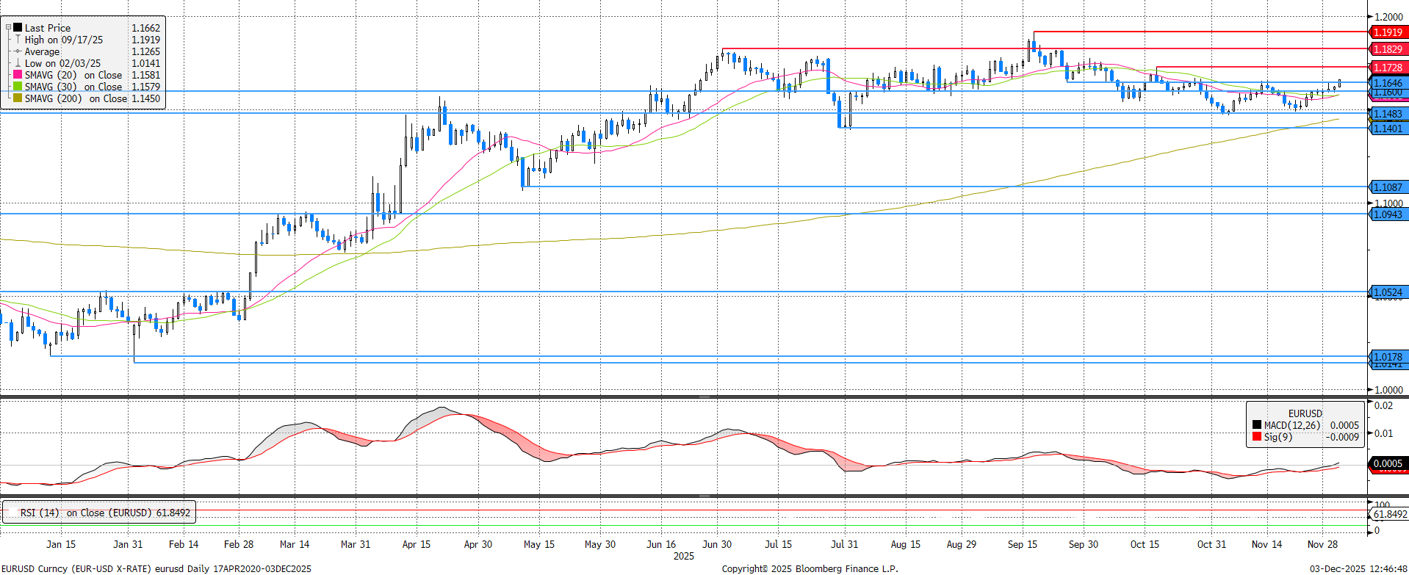This screenshot has width=1409, height=575.
Task: Click the red 1.1728 resistance level tag
Action: click(x=1388, y=68)
